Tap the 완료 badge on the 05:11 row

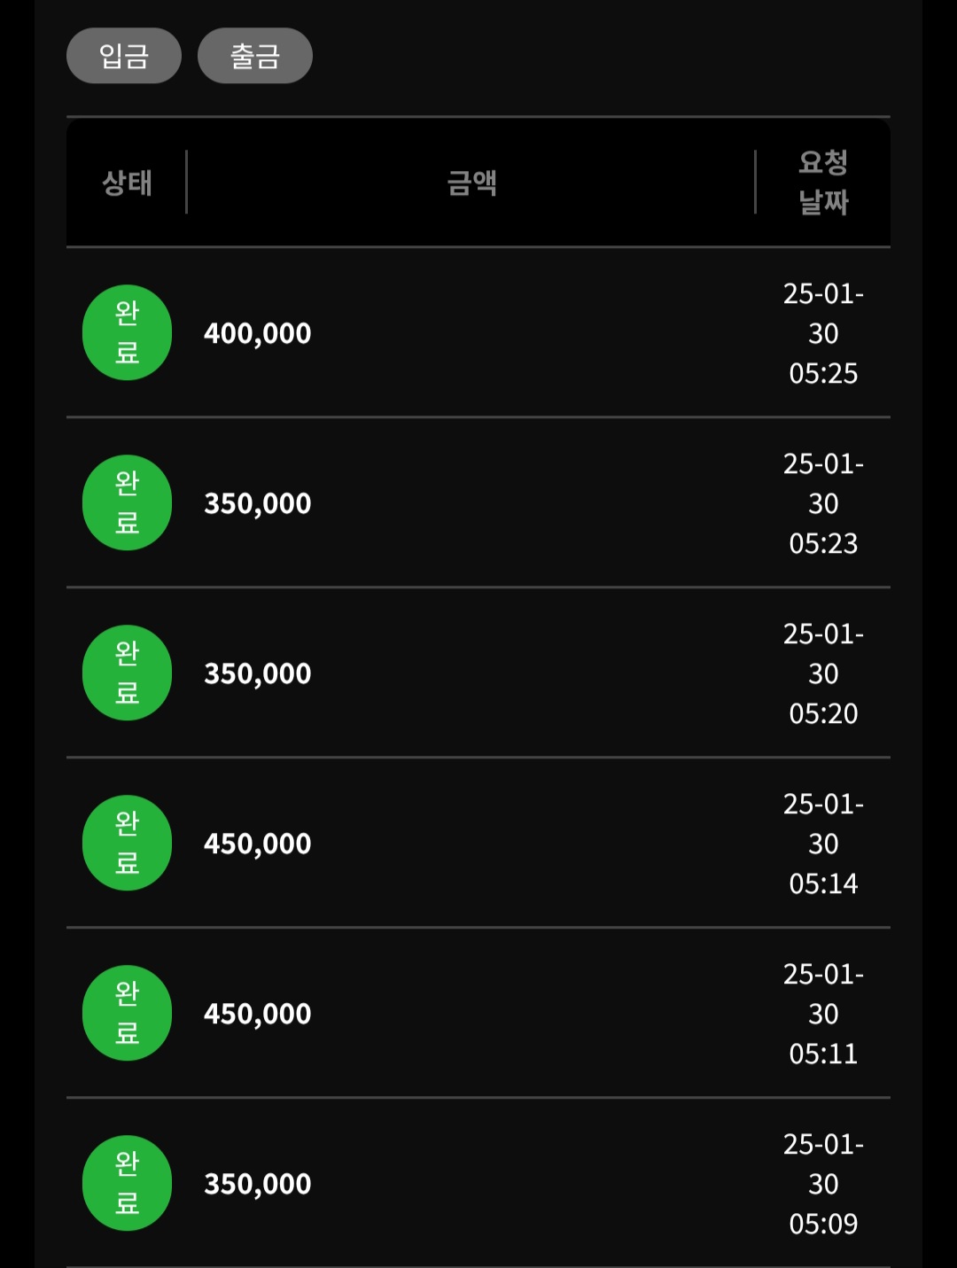click(127, 1013)
